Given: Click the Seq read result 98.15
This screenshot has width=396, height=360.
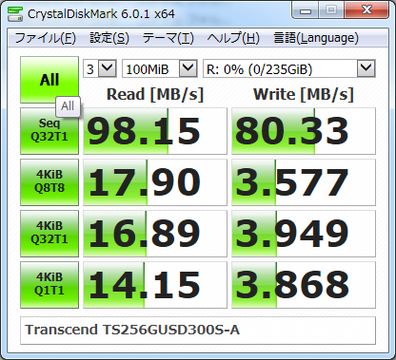Looking at the screenshot, I should pos(155,131).
